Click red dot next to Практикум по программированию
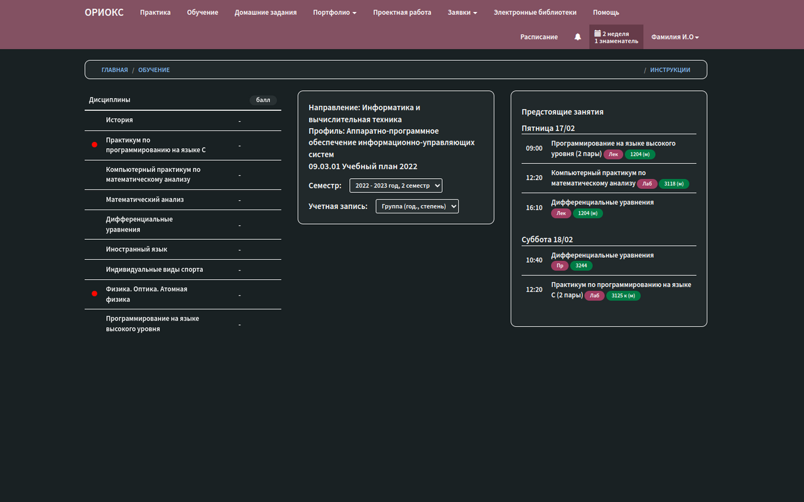 95,145
